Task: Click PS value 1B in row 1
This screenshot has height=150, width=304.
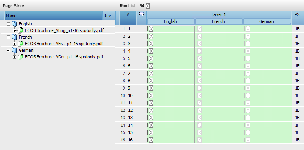Action: click(297, 29)
